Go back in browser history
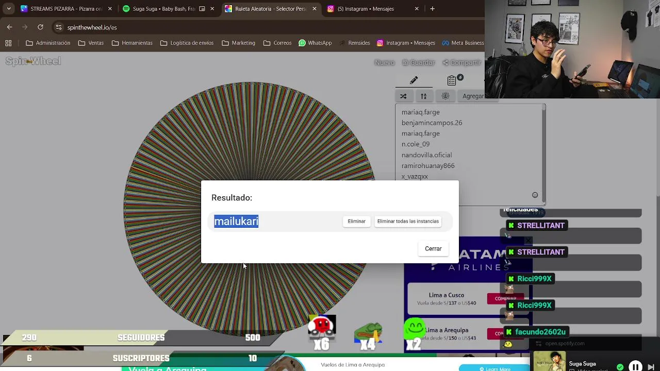The height and width of the screenshot is (371, 660). point(10,27)
